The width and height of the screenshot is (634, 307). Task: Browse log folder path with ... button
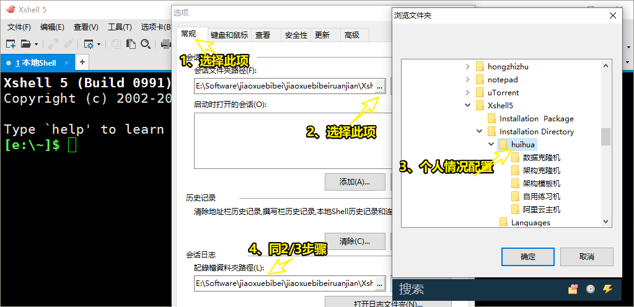click(381, 283)
